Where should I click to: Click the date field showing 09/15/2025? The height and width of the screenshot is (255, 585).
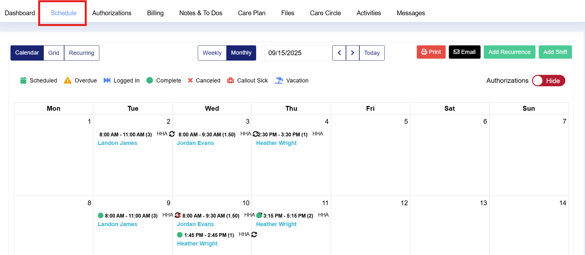298,53
